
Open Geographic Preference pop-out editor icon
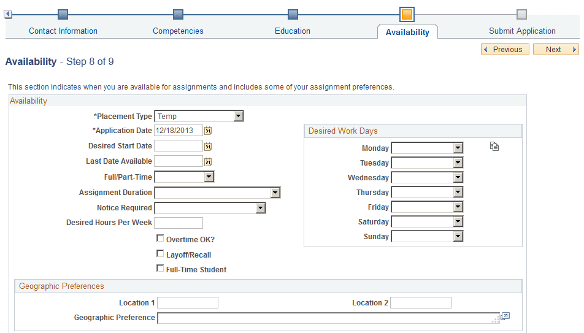[x=505, y=316]
